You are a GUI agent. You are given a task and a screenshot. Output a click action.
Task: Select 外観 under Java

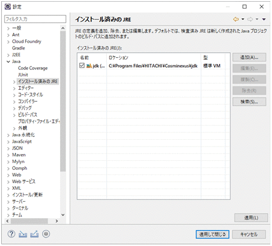(x=23, y=128)
